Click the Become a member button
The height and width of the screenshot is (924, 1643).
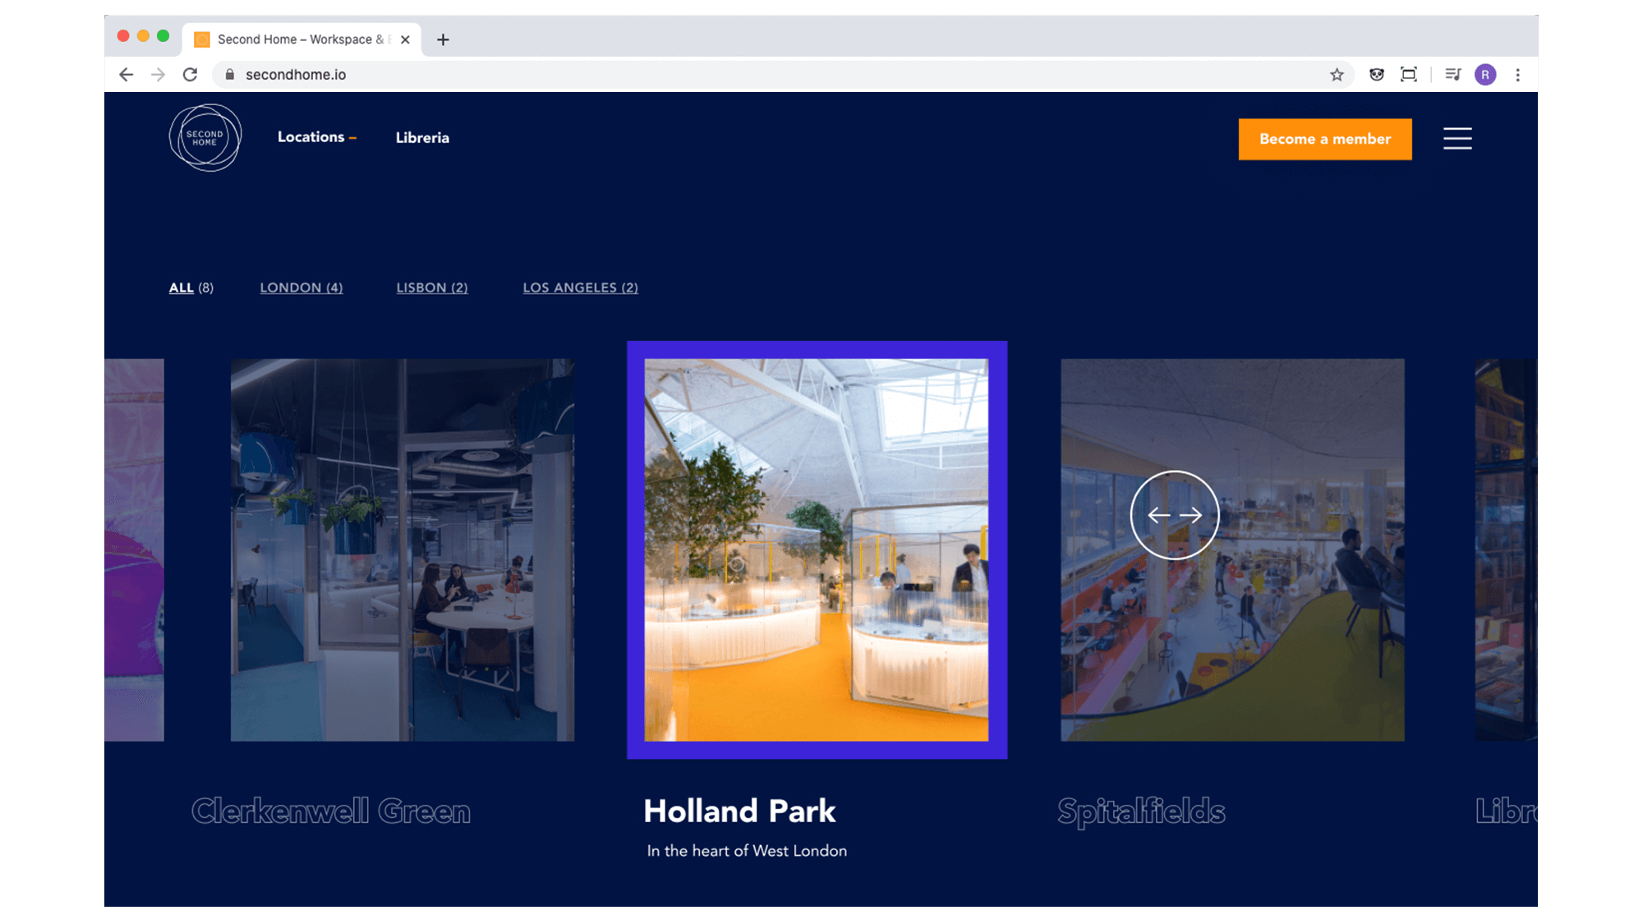point(1324,139)
